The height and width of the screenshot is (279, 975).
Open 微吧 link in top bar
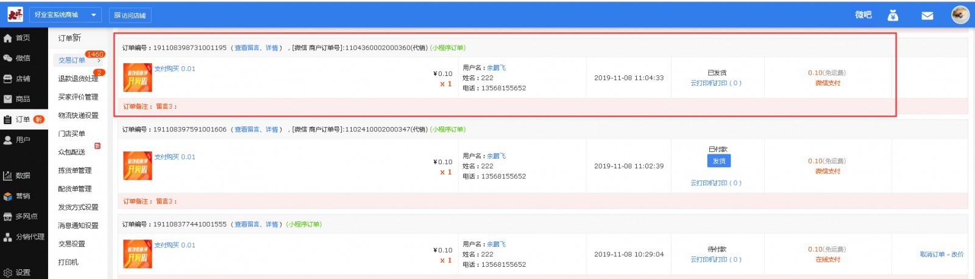tap(863, 15)
